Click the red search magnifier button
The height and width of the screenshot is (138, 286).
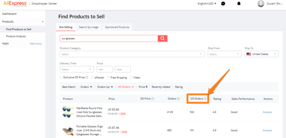pyautogui.click(x=162, y=38)
